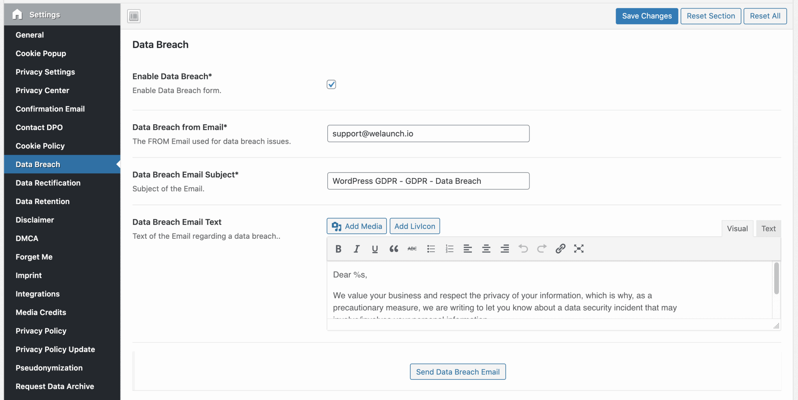Image resolution: width=798 pixels, height=400 pixels.
Task: Insert a blockquote in the email text
Action: click(394, 248)
